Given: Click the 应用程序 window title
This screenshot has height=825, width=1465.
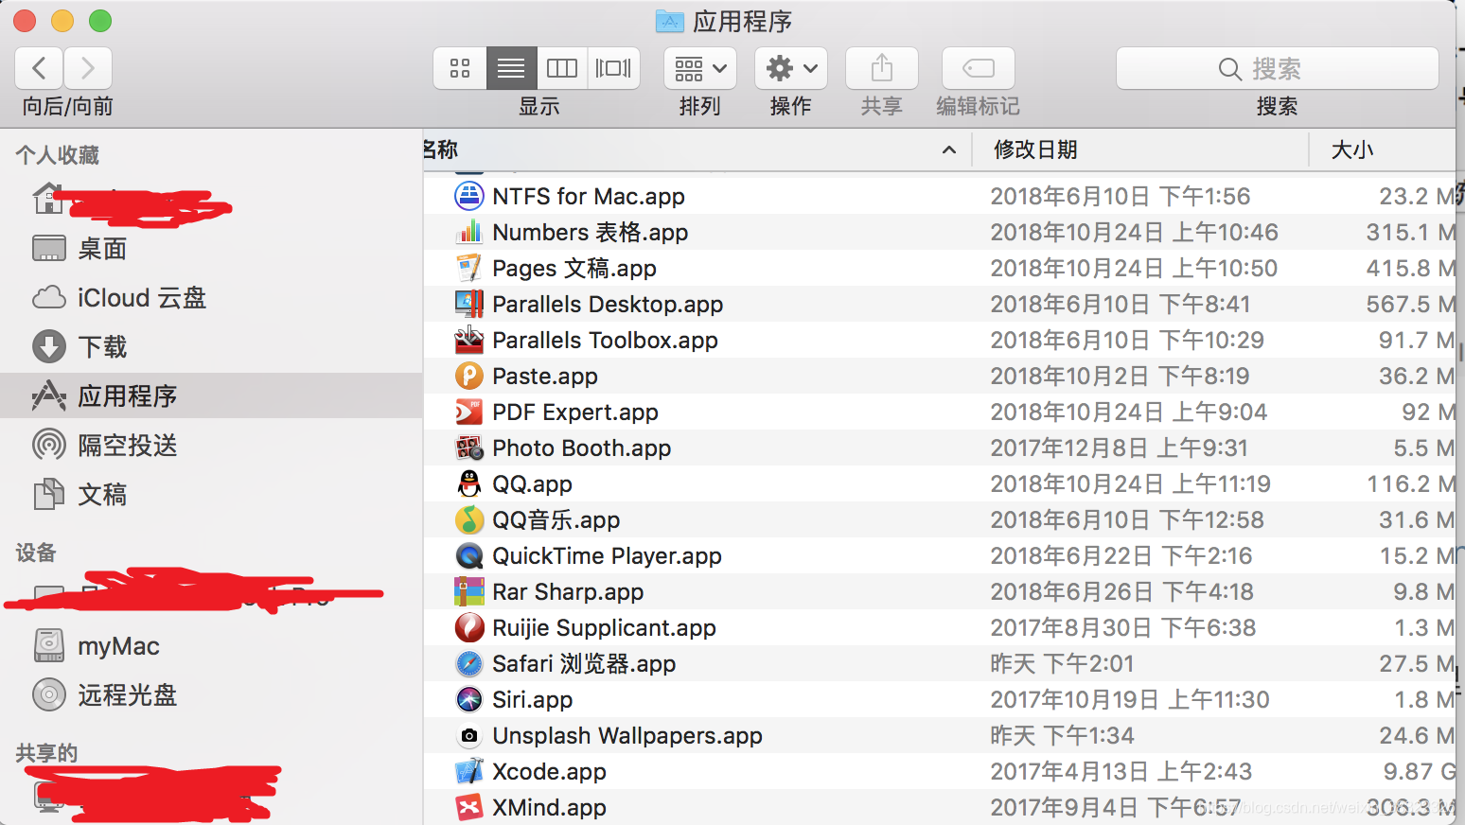Looking at the screenshot, I should (742, 21).
